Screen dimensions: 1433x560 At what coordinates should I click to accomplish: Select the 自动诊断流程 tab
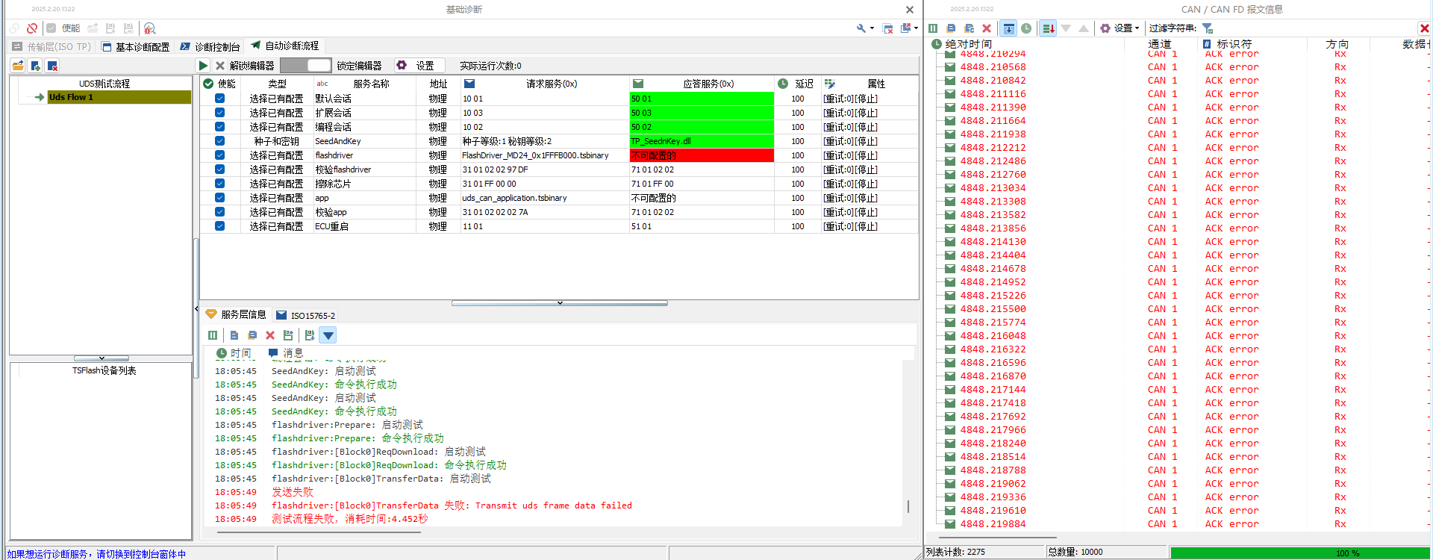click(285, 46)
